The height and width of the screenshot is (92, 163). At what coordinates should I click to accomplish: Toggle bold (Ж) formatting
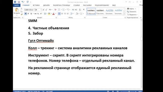tap(25, 14)
